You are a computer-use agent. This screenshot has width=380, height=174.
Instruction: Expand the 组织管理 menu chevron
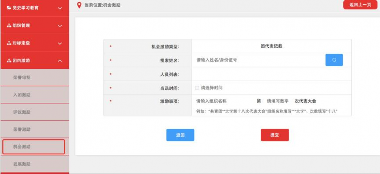pos(60,26)
